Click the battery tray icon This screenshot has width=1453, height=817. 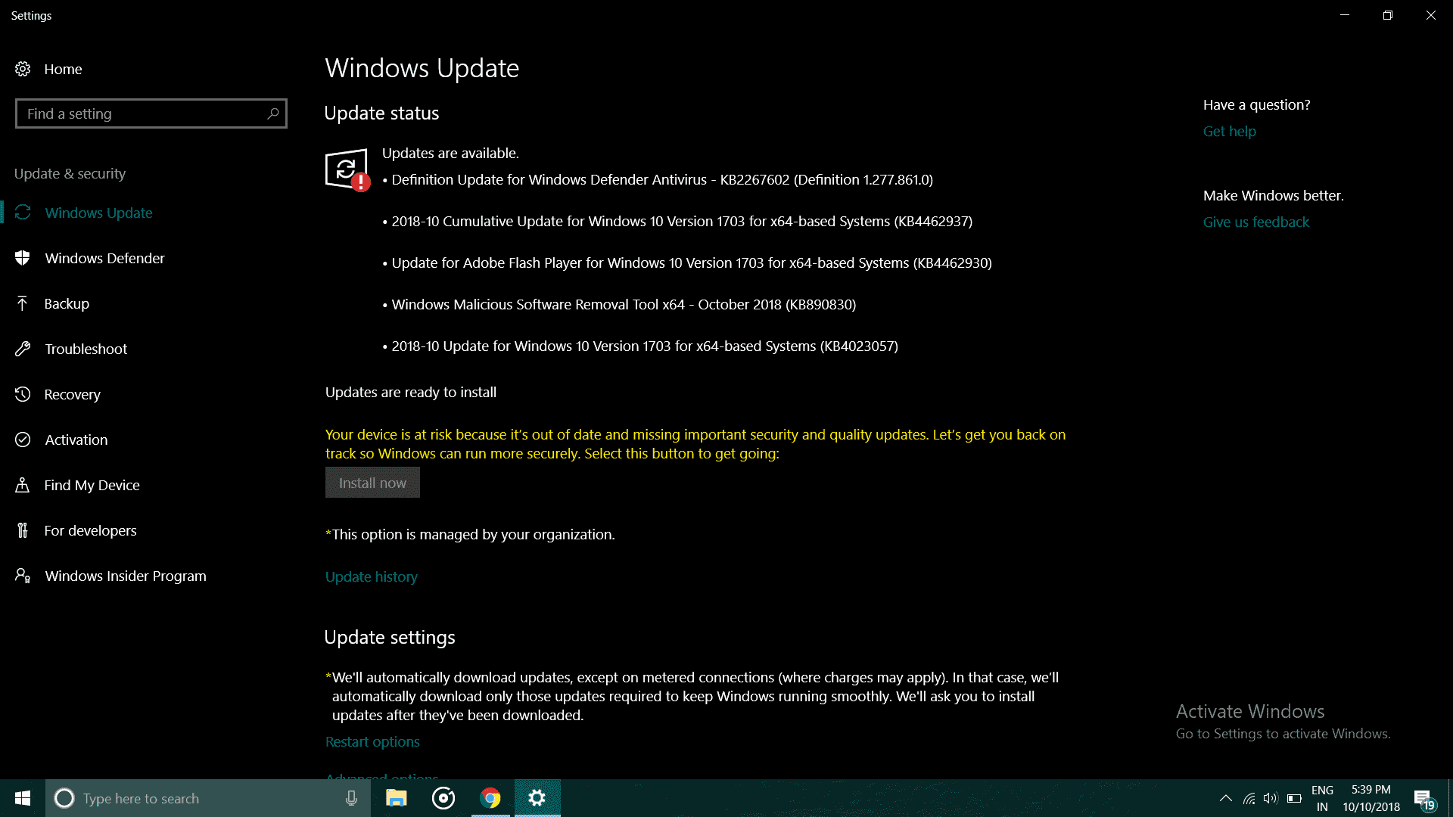pos(1294,798)
